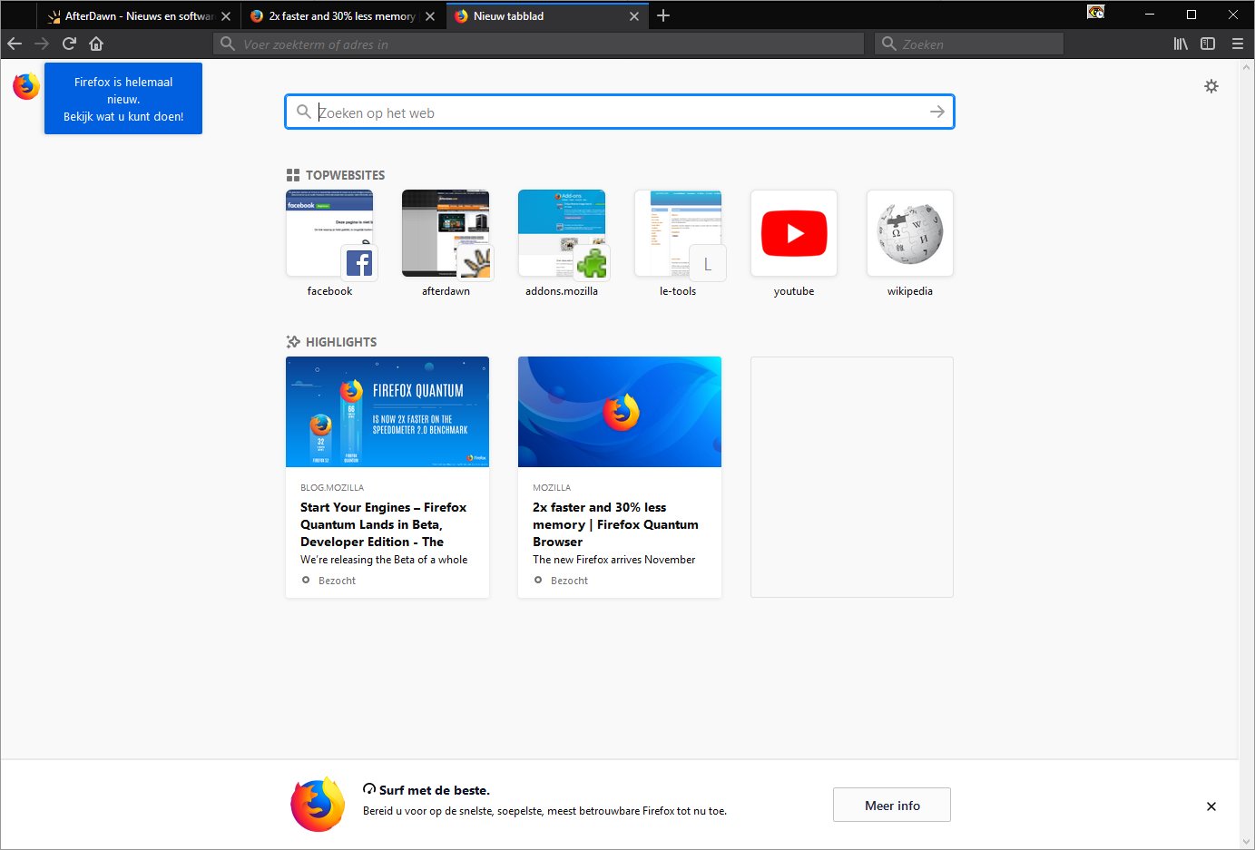
Task: Focus the toolbar Zoeken search box
Action: point(969,44)
